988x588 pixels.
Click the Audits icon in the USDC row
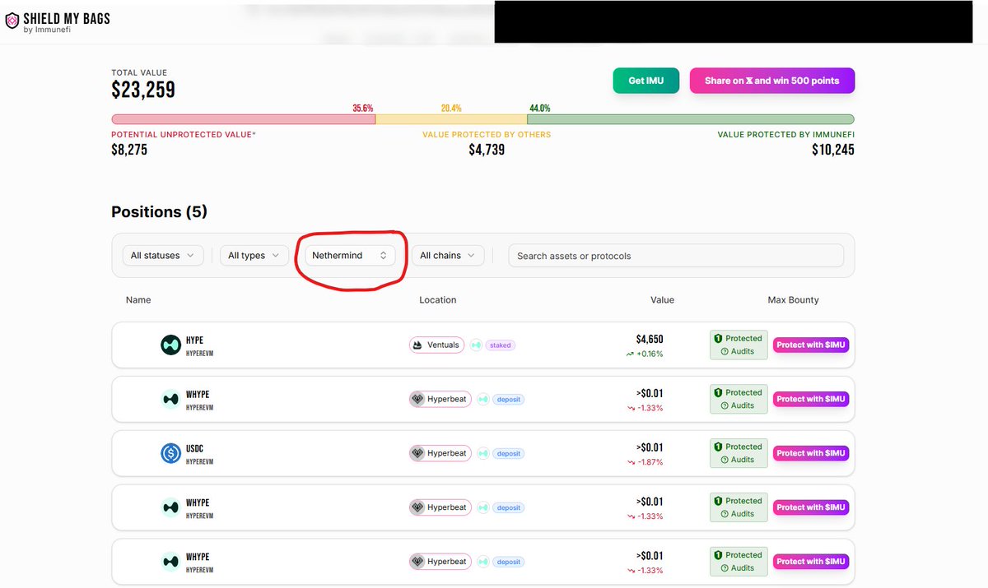pyautogui.click(x=725, y=460)
